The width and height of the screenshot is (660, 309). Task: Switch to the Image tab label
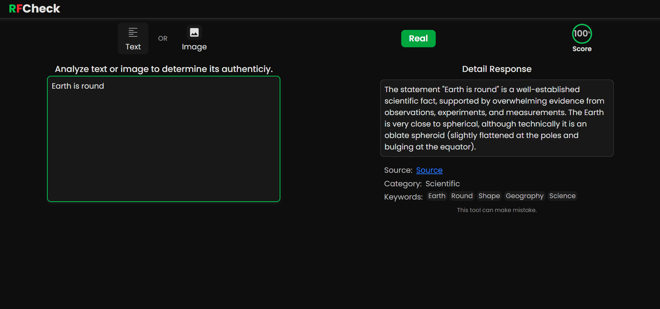(194, 47)
